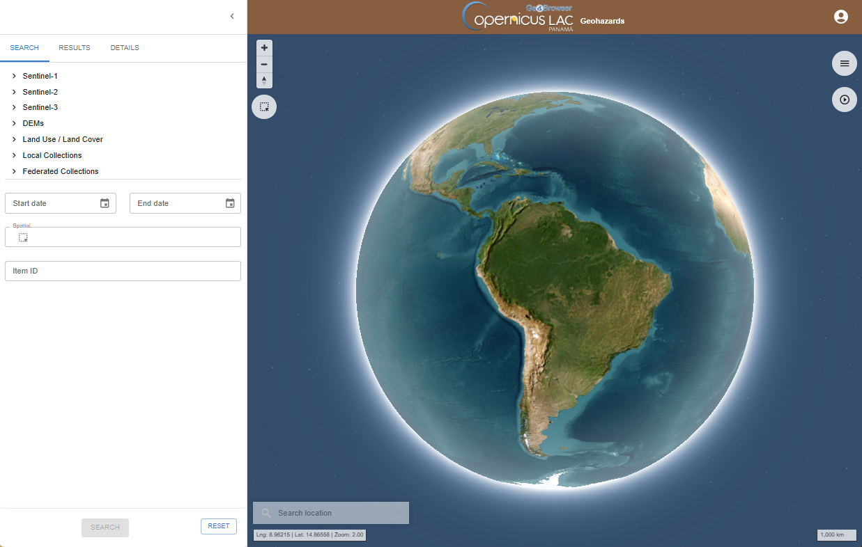Click the spatial filter draw icon

click(x=24, y=237)
